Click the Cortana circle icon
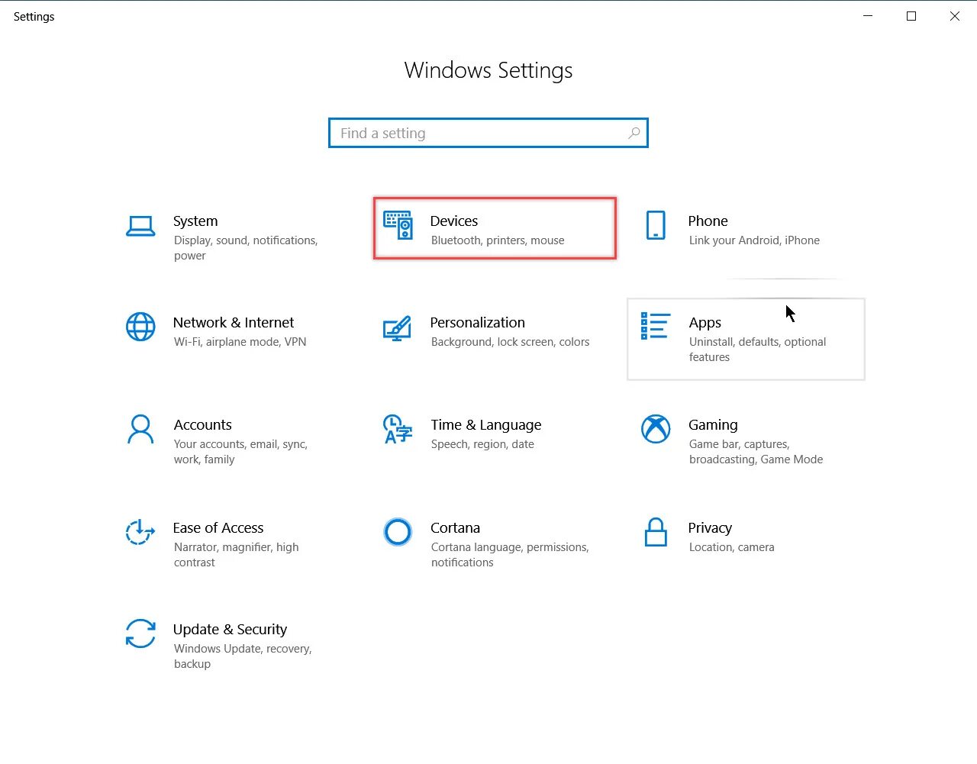Viewport: 977px width, 764px height. tap(398, 532)
